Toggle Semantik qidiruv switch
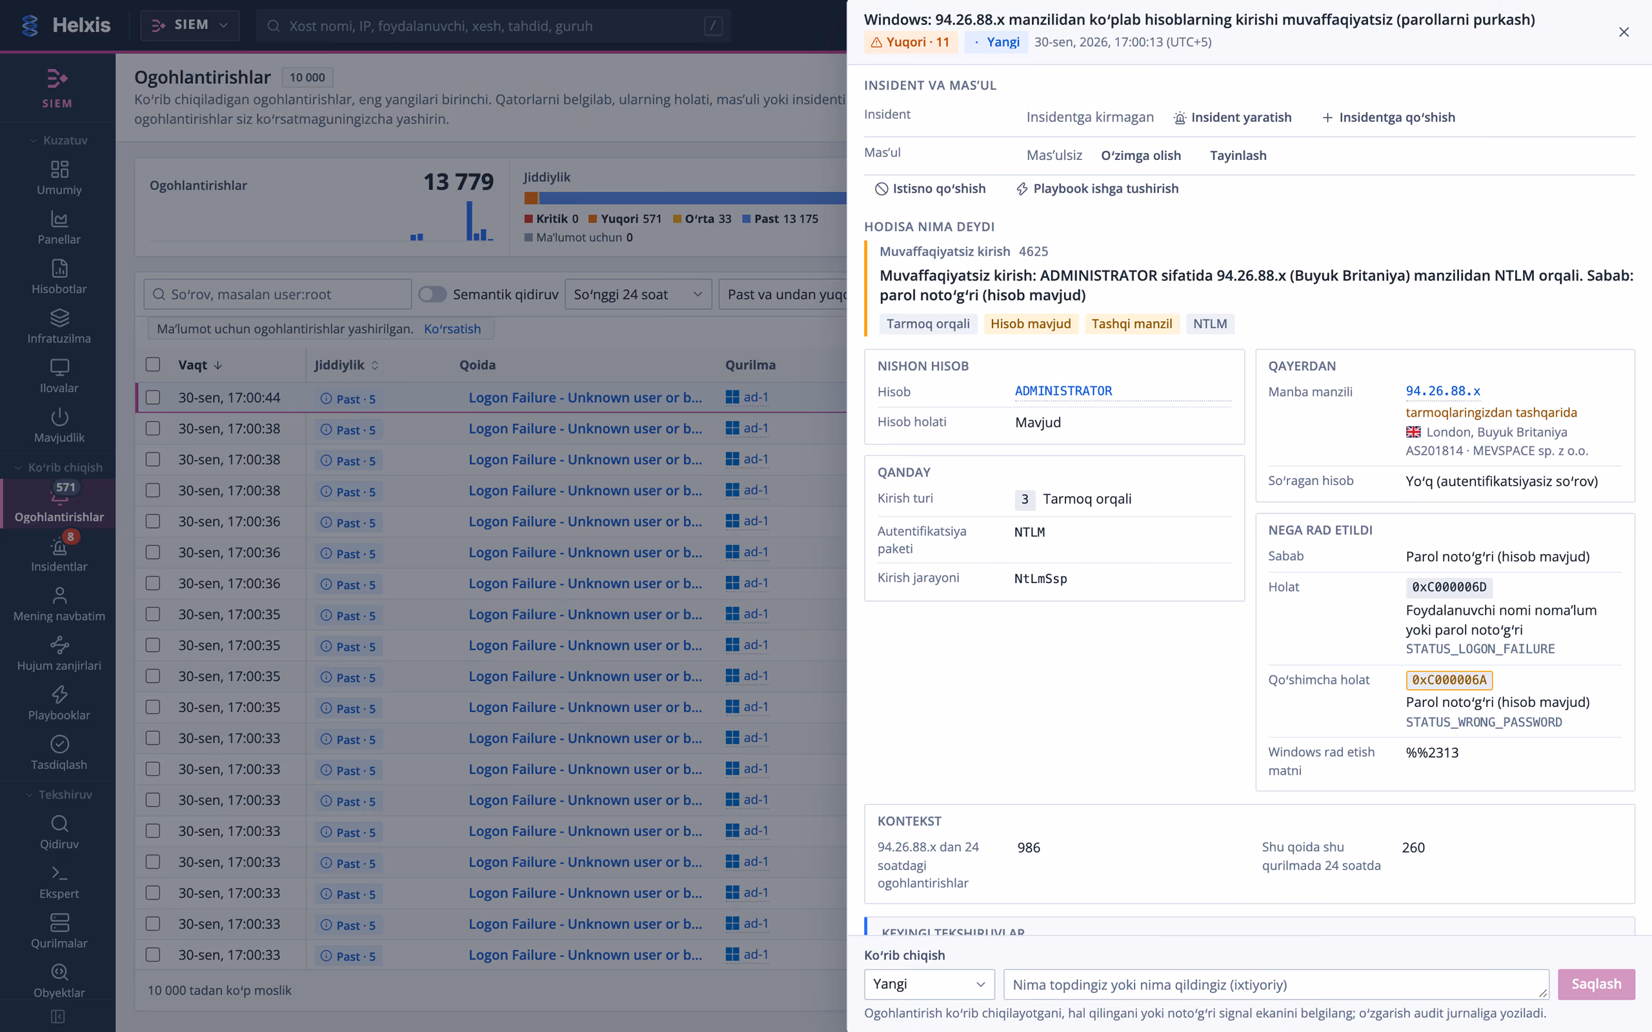 coord(432,294)
